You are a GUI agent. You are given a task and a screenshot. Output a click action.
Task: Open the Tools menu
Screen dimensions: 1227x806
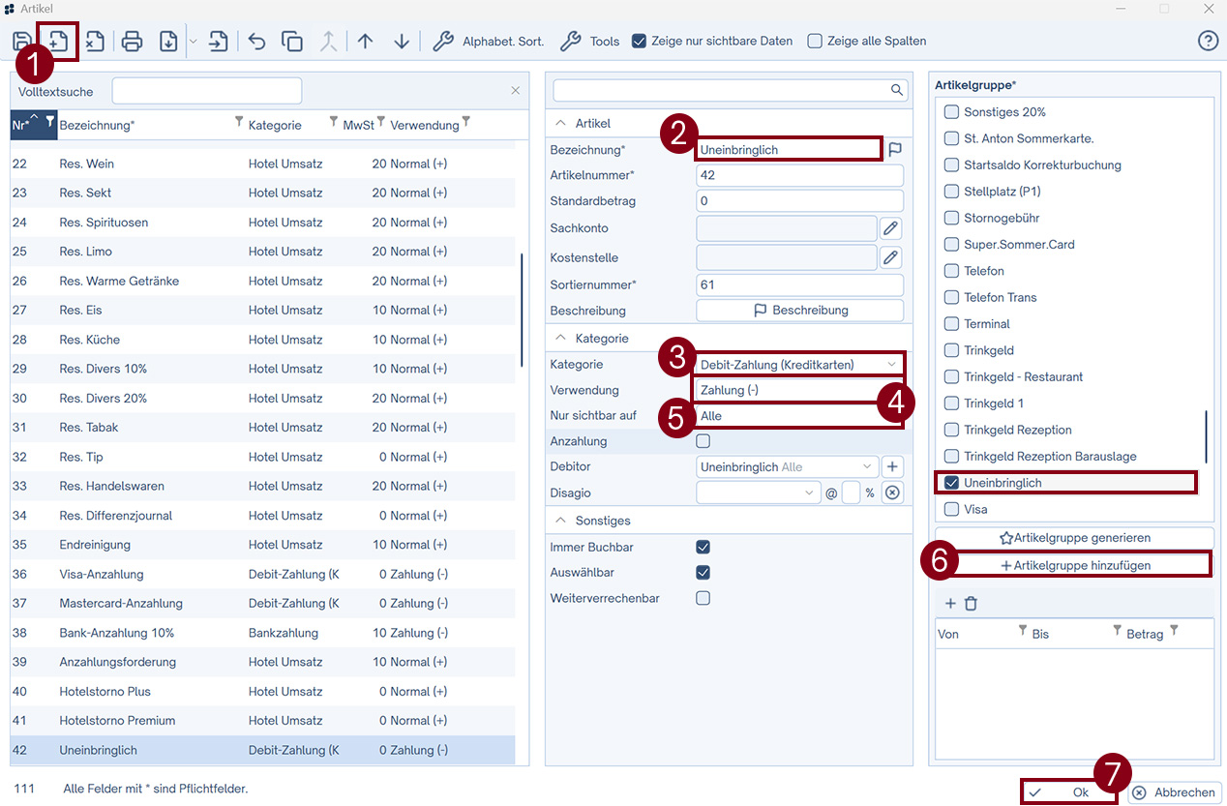590,42
